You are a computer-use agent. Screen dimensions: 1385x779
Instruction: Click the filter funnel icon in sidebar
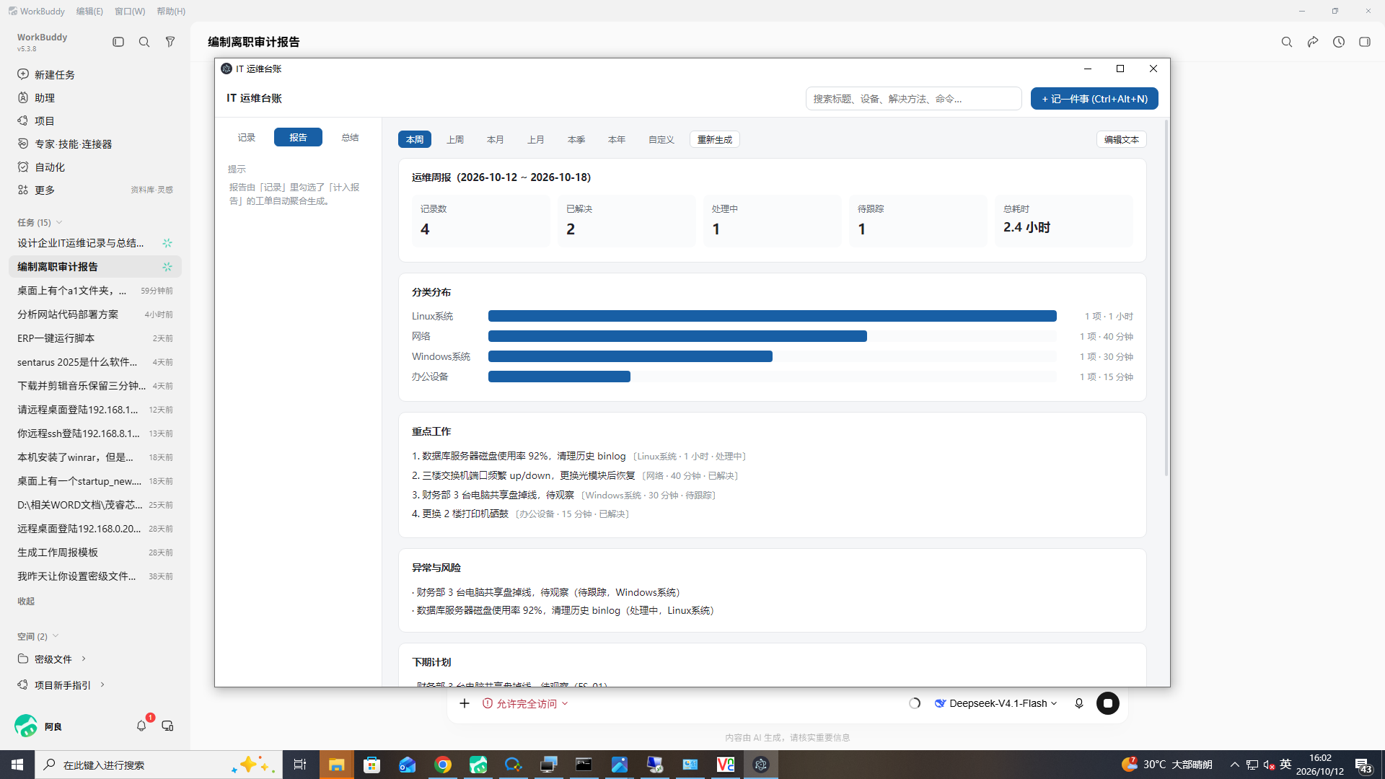170,42
